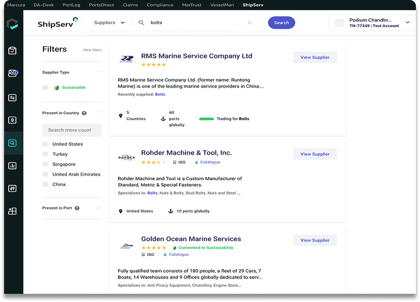Click the Present in Country help icon
The width and height of the screenshot is (420, 302).
pos(84,113)
